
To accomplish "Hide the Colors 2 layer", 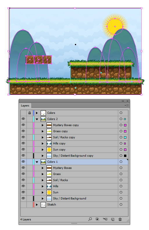I will coord(23,119).
